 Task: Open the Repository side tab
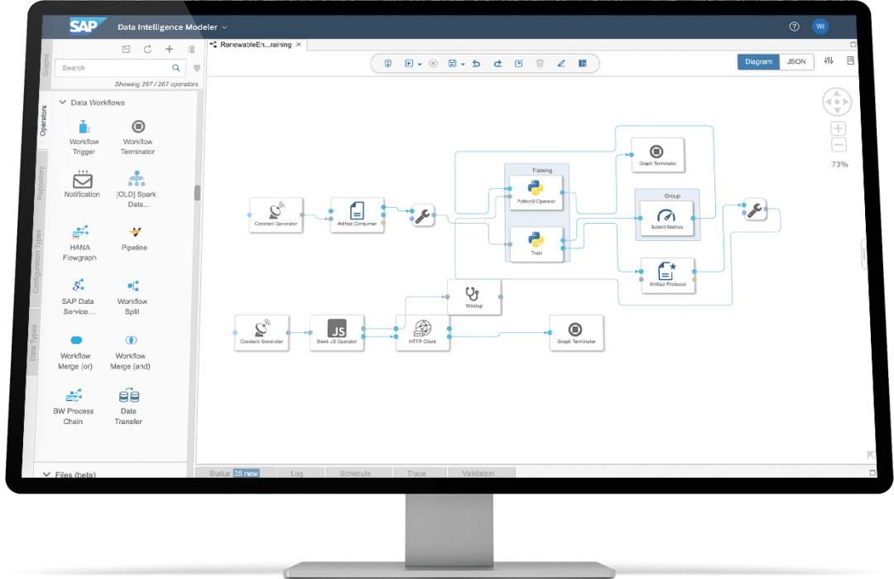[x=41, y=183]
